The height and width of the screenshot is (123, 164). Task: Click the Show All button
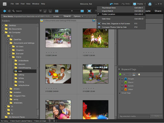(67, 16)
